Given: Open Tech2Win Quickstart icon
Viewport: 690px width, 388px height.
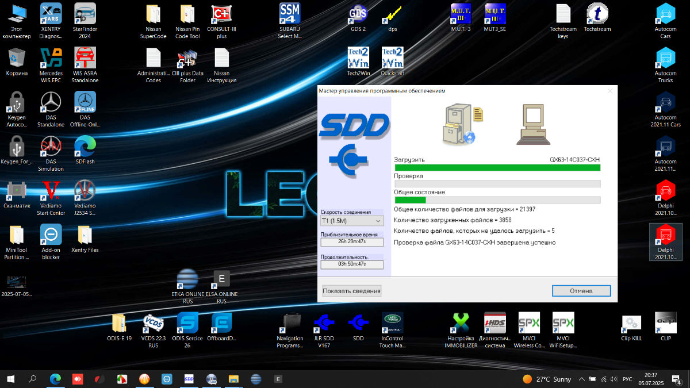Looking at the screenshot, I should click(393, 62).
